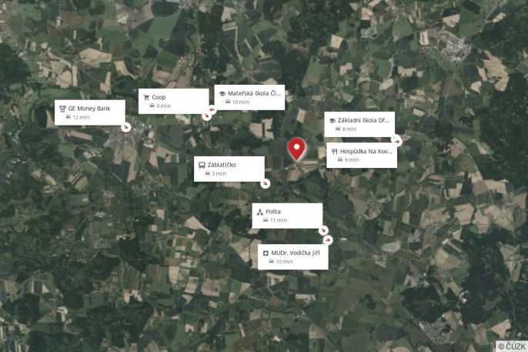
Task: Click the bus icon on Záblatíčko card
Action: pos(202,165)
